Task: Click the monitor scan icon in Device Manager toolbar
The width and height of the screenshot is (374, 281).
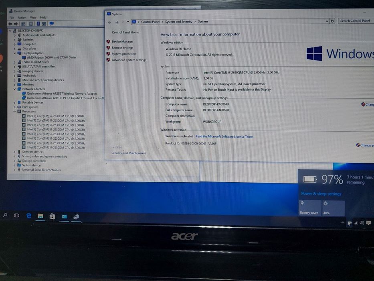Action: [52, 23]
